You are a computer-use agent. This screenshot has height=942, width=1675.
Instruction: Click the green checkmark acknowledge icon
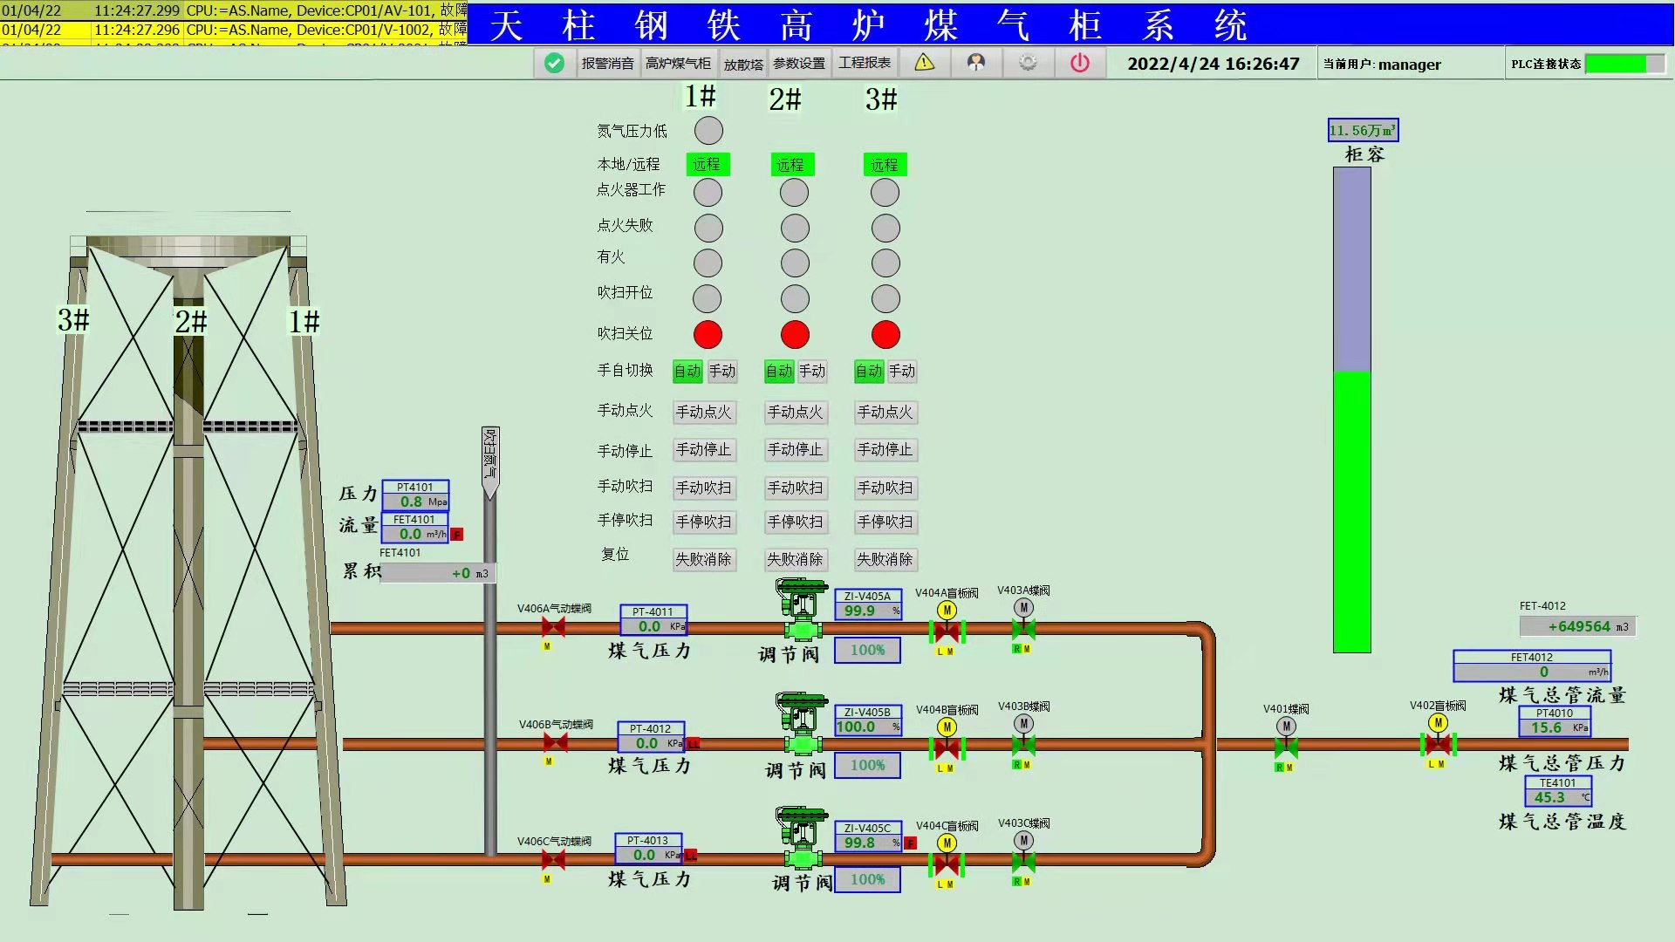point(554,63)
